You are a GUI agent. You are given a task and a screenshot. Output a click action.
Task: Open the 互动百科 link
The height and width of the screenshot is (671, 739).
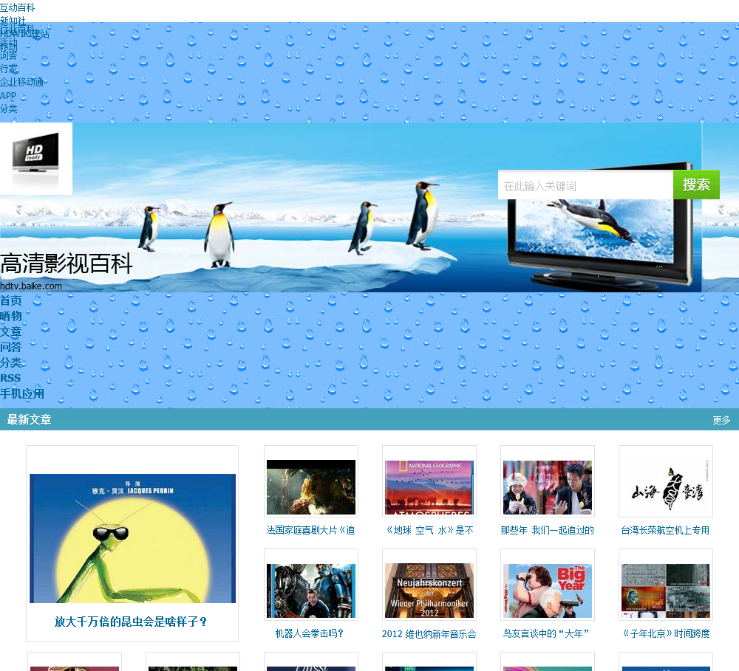click(18, 7)
